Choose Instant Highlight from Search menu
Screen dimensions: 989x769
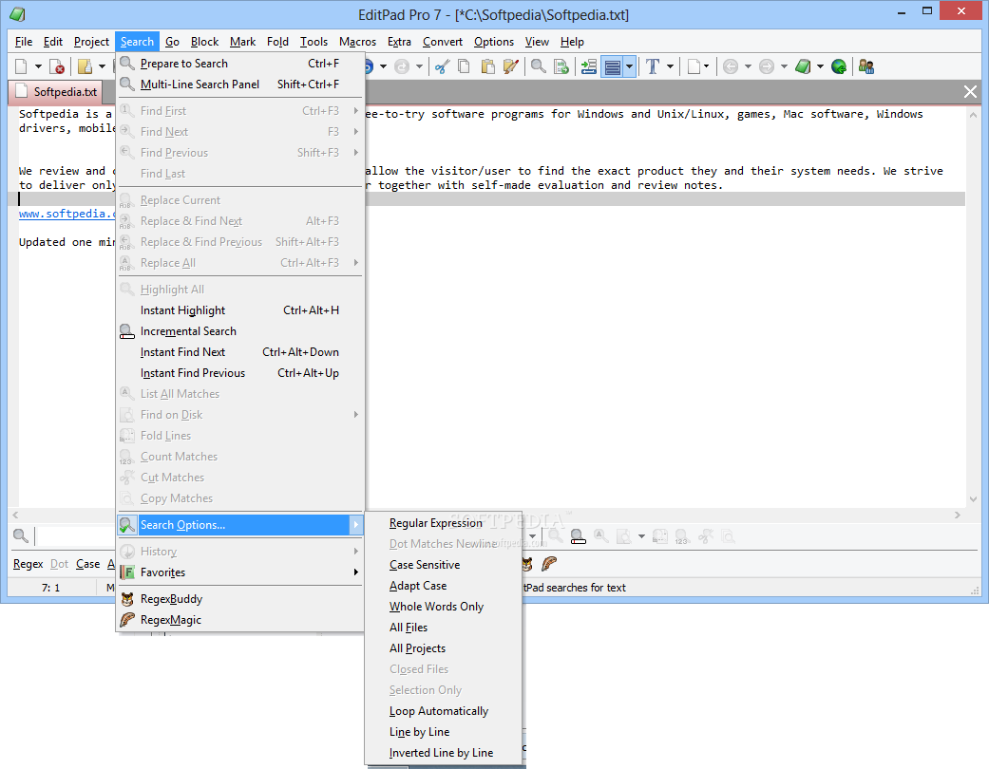pyautogui.click(x=239, y=310)
